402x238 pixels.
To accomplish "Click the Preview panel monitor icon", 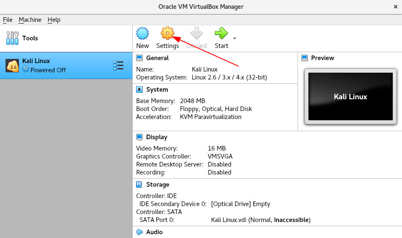I will click(x=304, y=58).
